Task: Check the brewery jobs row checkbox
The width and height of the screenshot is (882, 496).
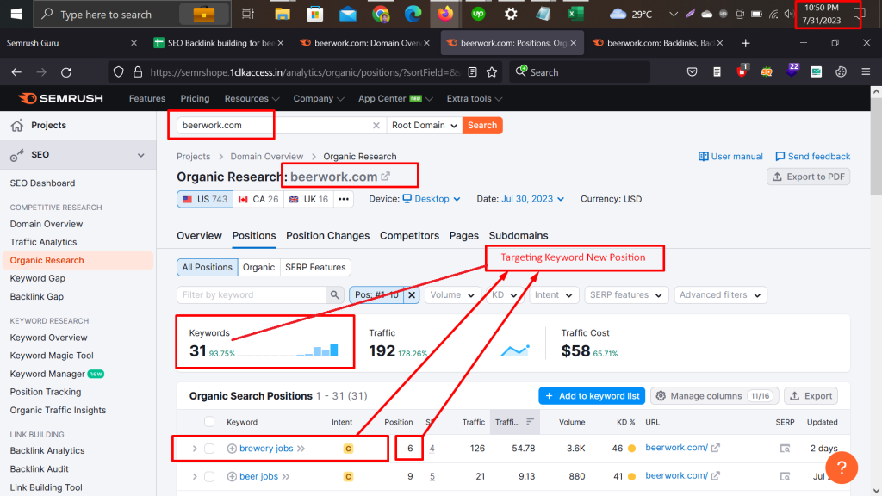Action: 209,448
